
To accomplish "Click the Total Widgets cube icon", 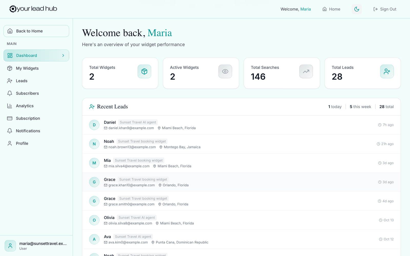I will pos(144,71).
